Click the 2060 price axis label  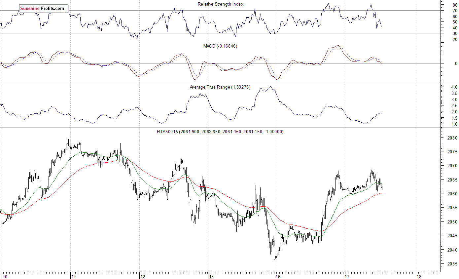coord(452,194)
